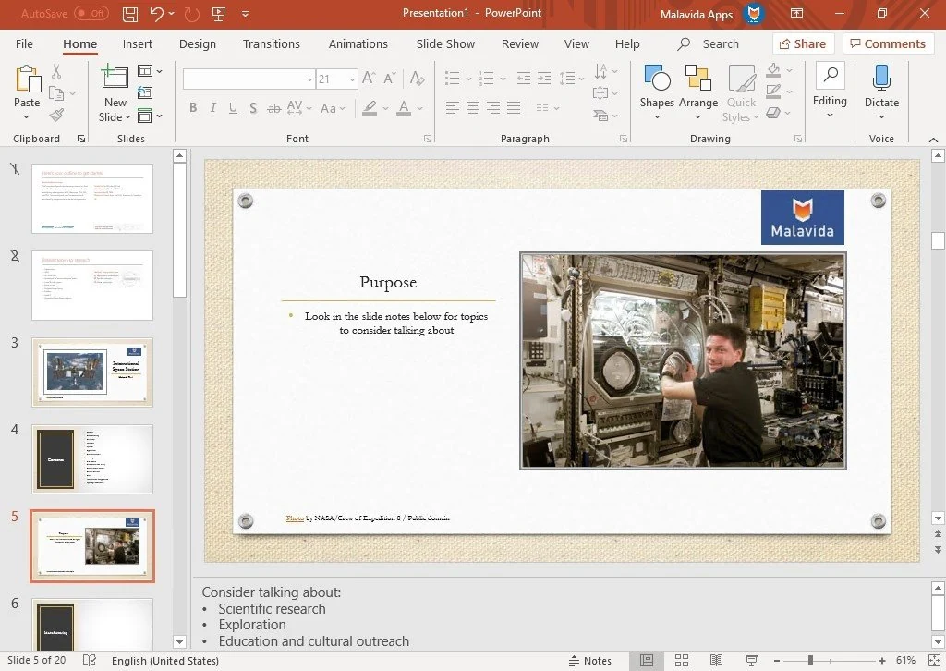Click the Reset slide icon
This screenshot has width=946, height=671.
tap(145, 93)
